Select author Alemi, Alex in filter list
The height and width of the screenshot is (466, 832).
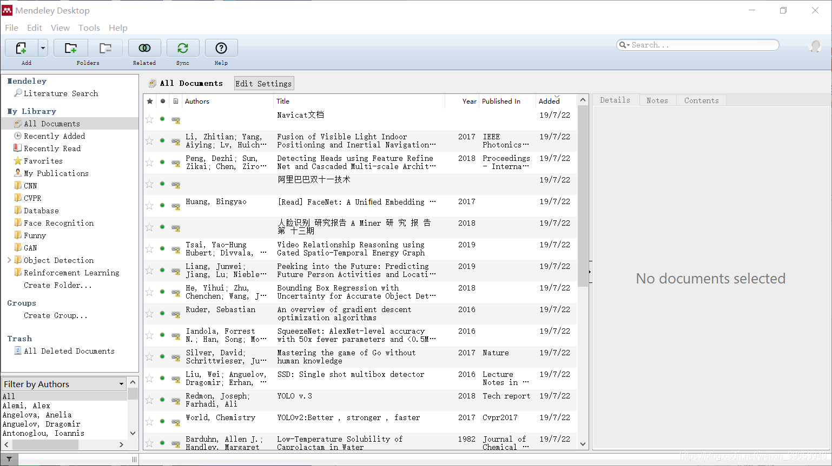[x=27, y=406]
